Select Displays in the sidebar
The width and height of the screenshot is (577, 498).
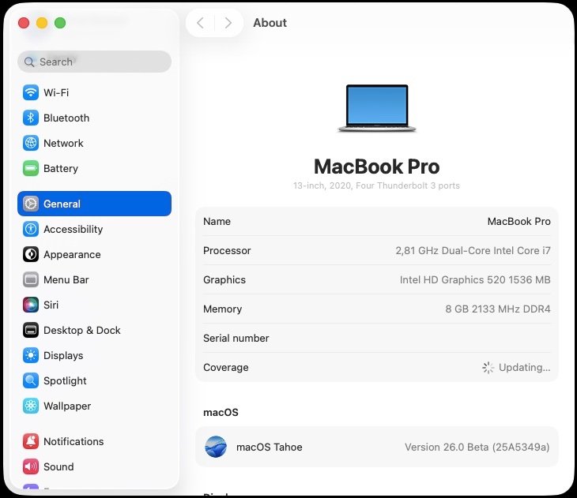[x=94, y=355]
